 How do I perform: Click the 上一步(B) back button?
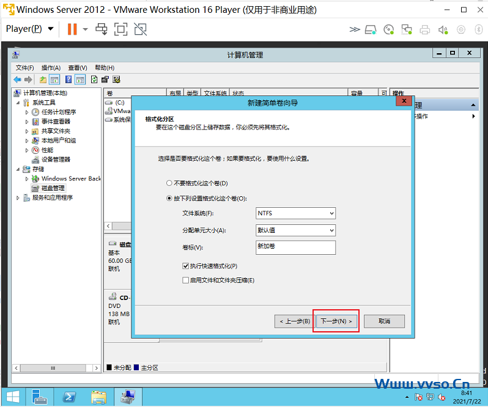click(x=294, y=321)
